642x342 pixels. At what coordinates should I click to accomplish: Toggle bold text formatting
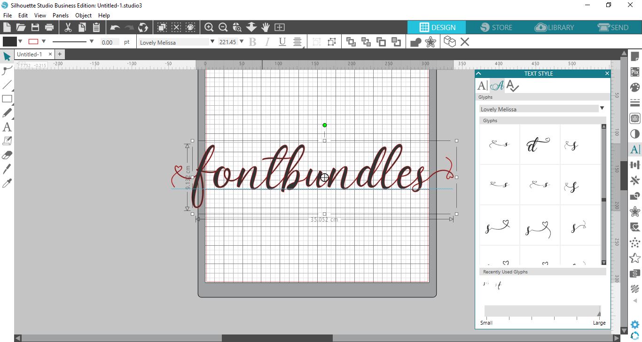pyautogui.click(x=252, y=42)
